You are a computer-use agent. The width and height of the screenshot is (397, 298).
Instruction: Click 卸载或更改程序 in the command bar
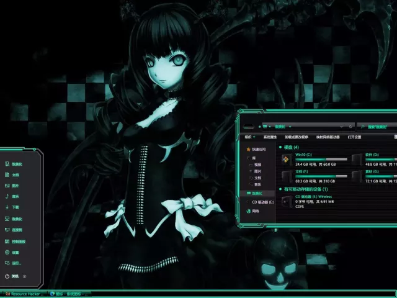tap(297, 137)
